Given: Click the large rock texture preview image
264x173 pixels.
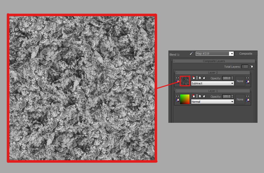Looking at the screenshot, I should click(82, 88).
